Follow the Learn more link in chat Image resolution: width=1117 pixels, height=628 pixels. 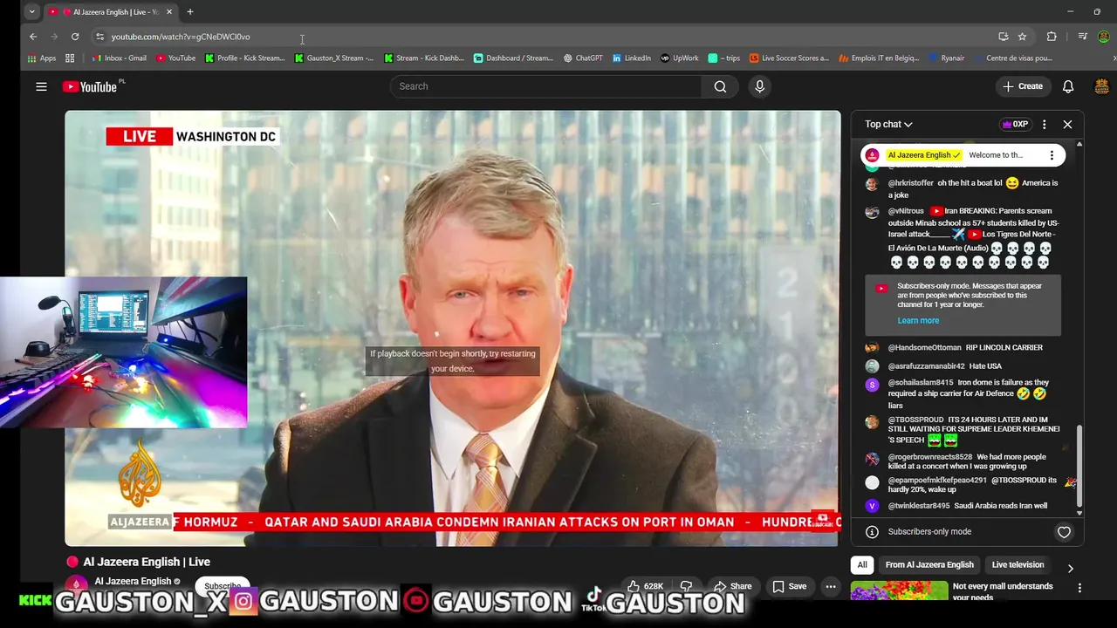tap(918, 320)
